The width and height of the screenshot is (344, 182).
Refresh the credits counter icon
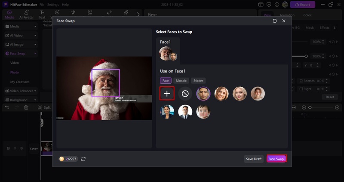coord(83,159)
